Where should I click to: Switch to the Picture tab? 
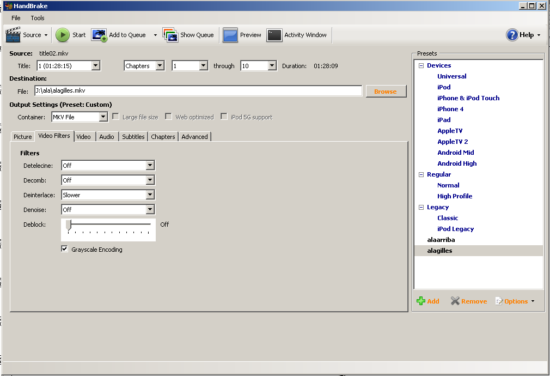[23, 137]
